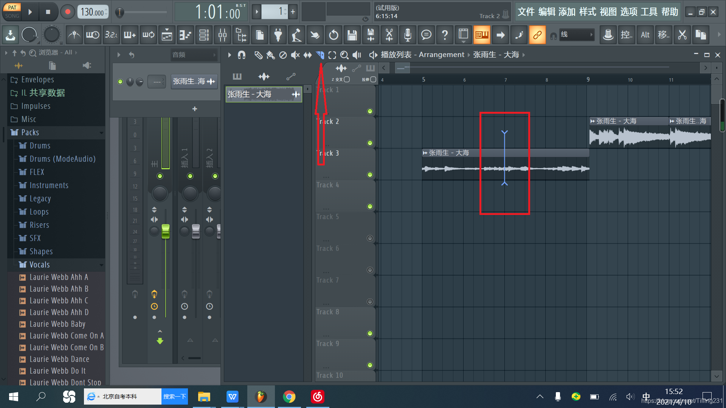Toggle the magnet snap icon in playlist

[242, 55]
